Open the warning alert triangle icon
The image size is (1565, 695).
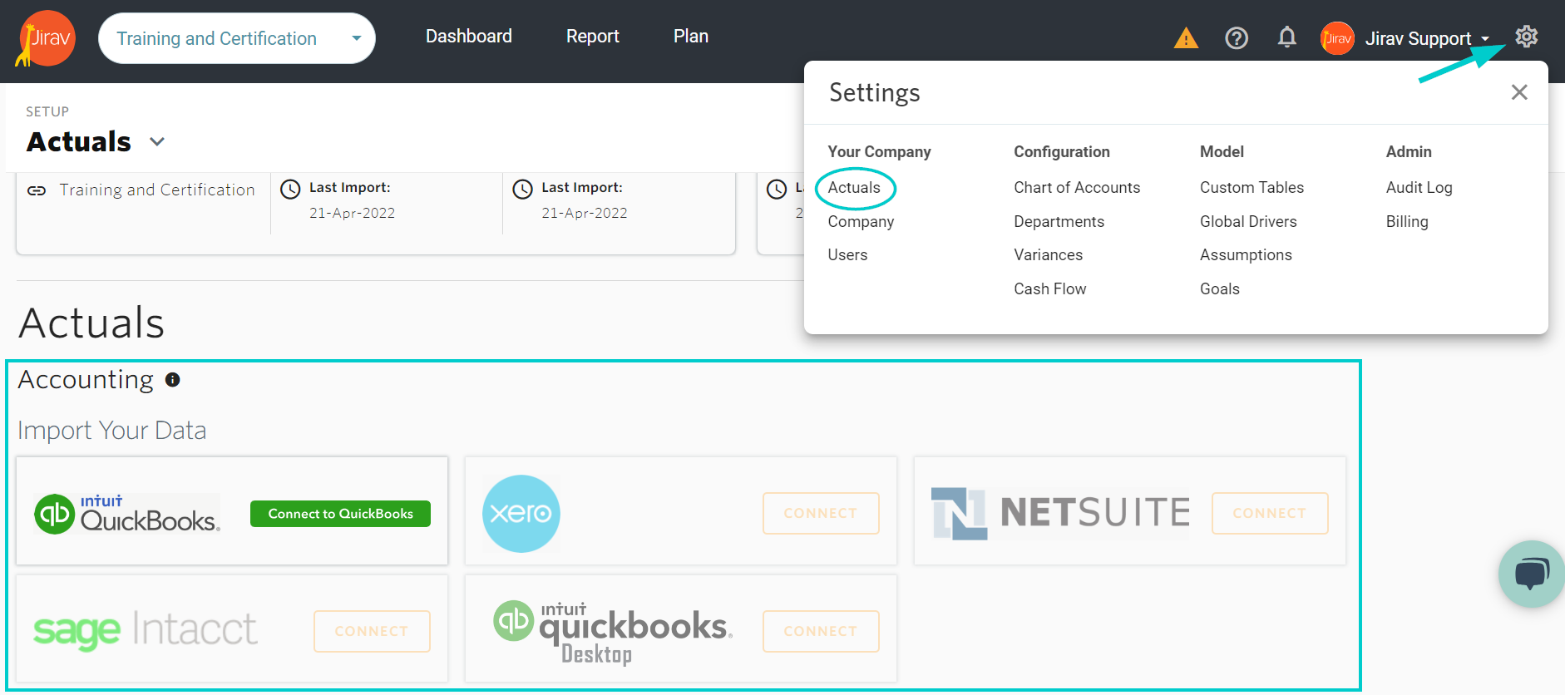[1186, 38]
